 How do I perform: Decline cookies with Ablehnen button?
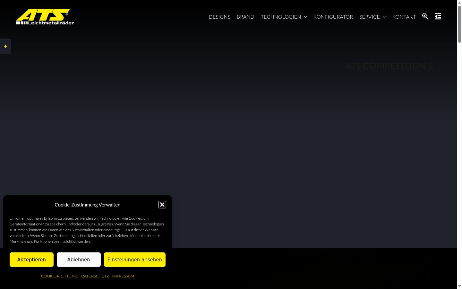tap(79, 259)
